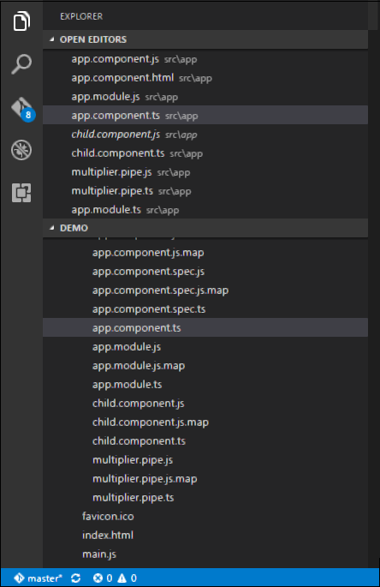The image size is (380, 587).
Task: Open app.module.js in DEMO tree
Action: pos(205,347)
